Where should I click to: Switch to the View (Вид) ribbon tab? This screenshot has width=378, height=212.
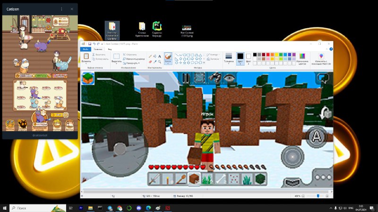coord(110,49)
